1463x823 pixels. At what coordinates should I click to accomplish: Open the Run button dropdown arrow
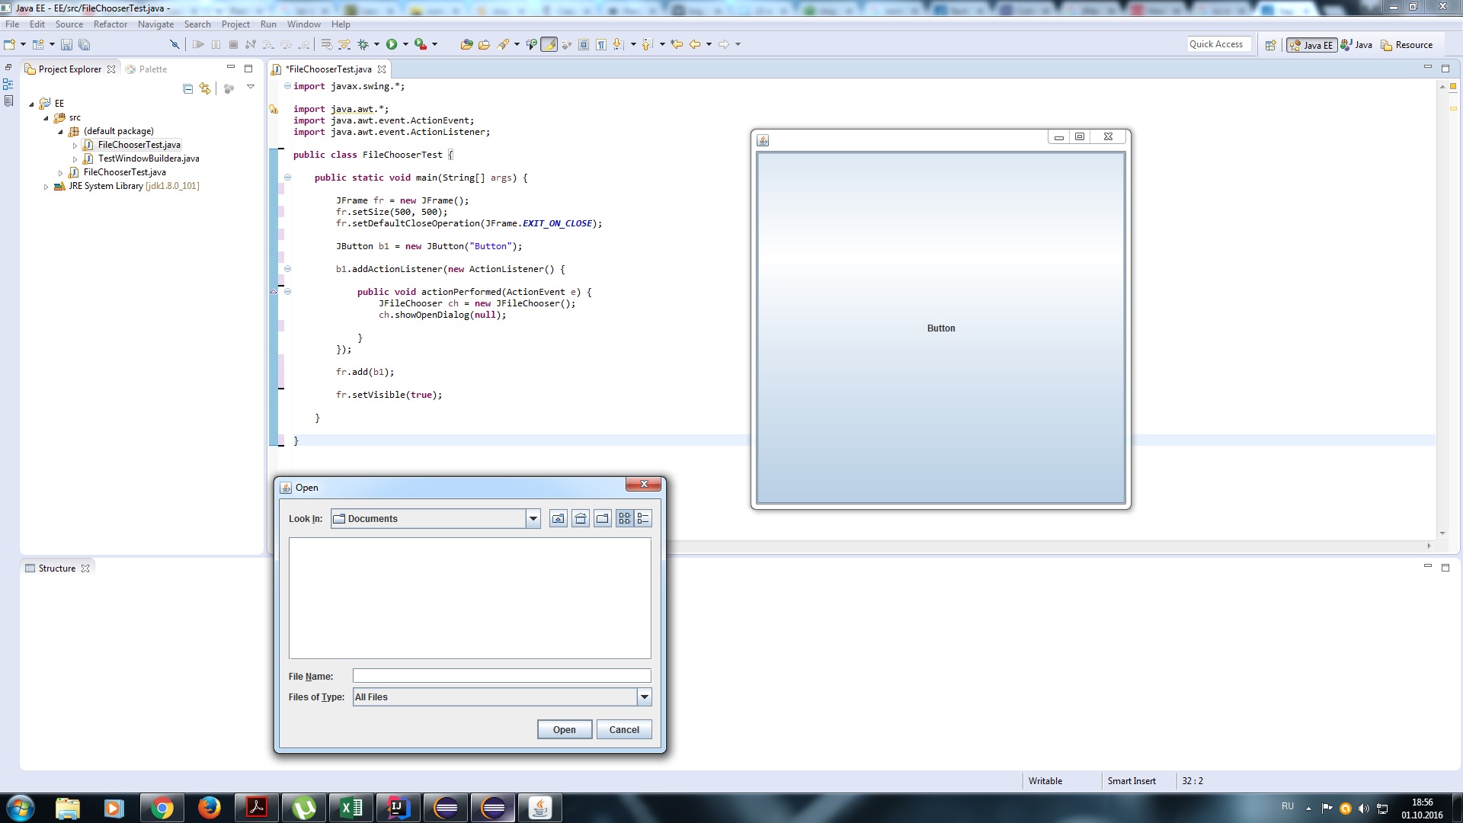coord(405,44)
